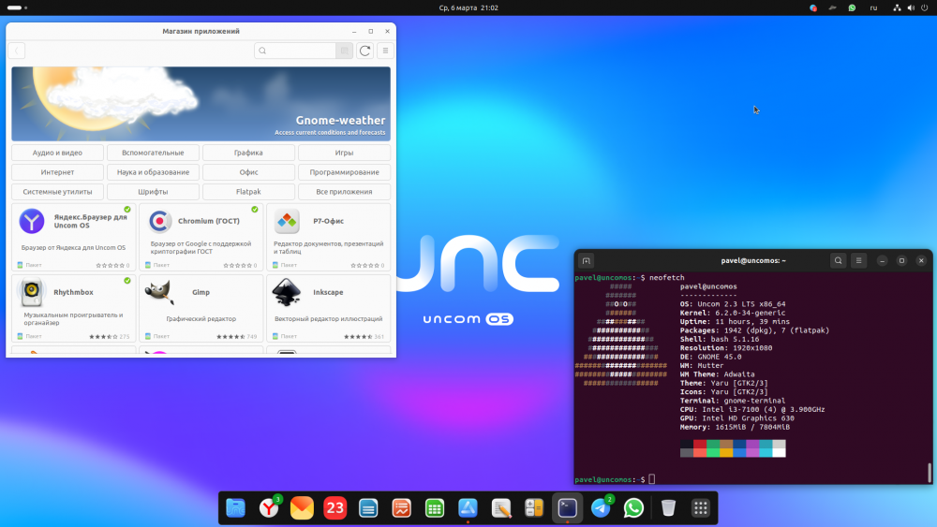Click the app store icon in the dock
Screen dimensions: 937x527
[468, 508]
